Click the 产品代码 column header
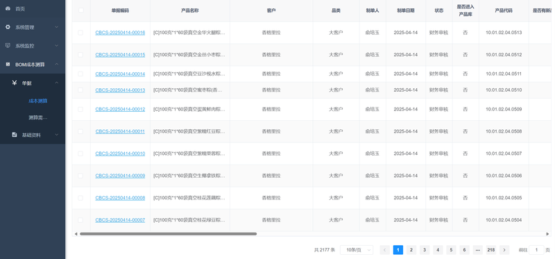Viewport: 555px width, 259px height. (x=504, y=10)
